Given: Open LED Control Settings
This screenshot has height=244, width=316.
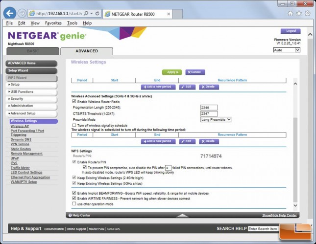Looking at the screenshot, I should pos(26,173).
